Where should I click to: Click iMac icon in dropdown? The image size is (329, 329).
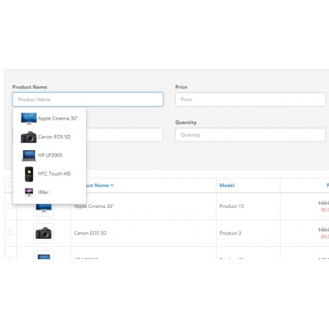pyautogui.click(x=29, y=192)
